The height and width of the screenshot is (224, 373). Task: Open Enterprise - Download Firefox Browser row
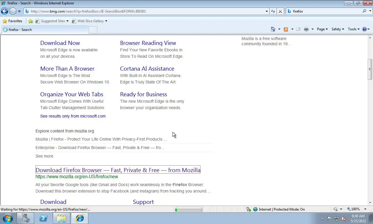(x=100, y=148)
